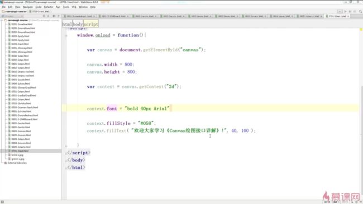Collapse the canvasapi-course project root
The image size is (363, 204).
2,20
